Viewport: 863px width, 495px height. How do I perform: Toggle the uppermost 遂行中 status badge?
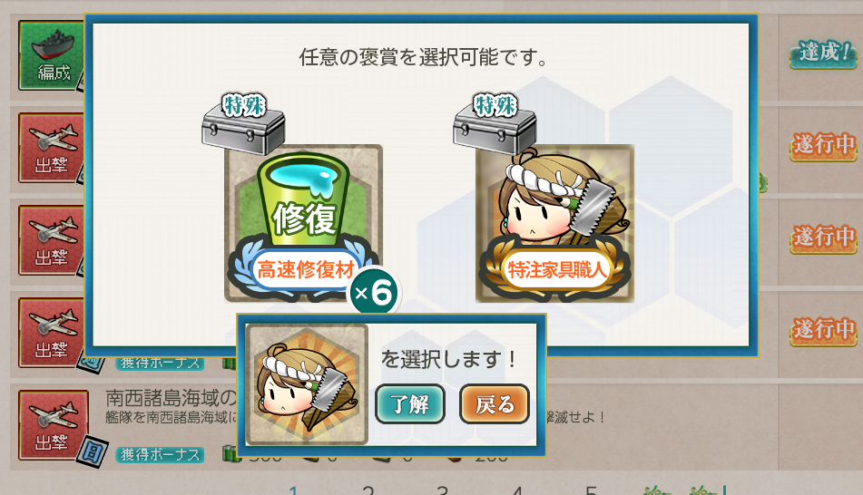[823, 146]
